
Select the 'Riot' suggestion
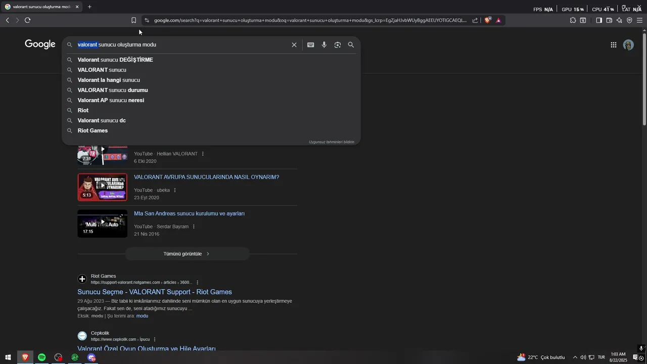pyautogui.click(x=211, y=110)
